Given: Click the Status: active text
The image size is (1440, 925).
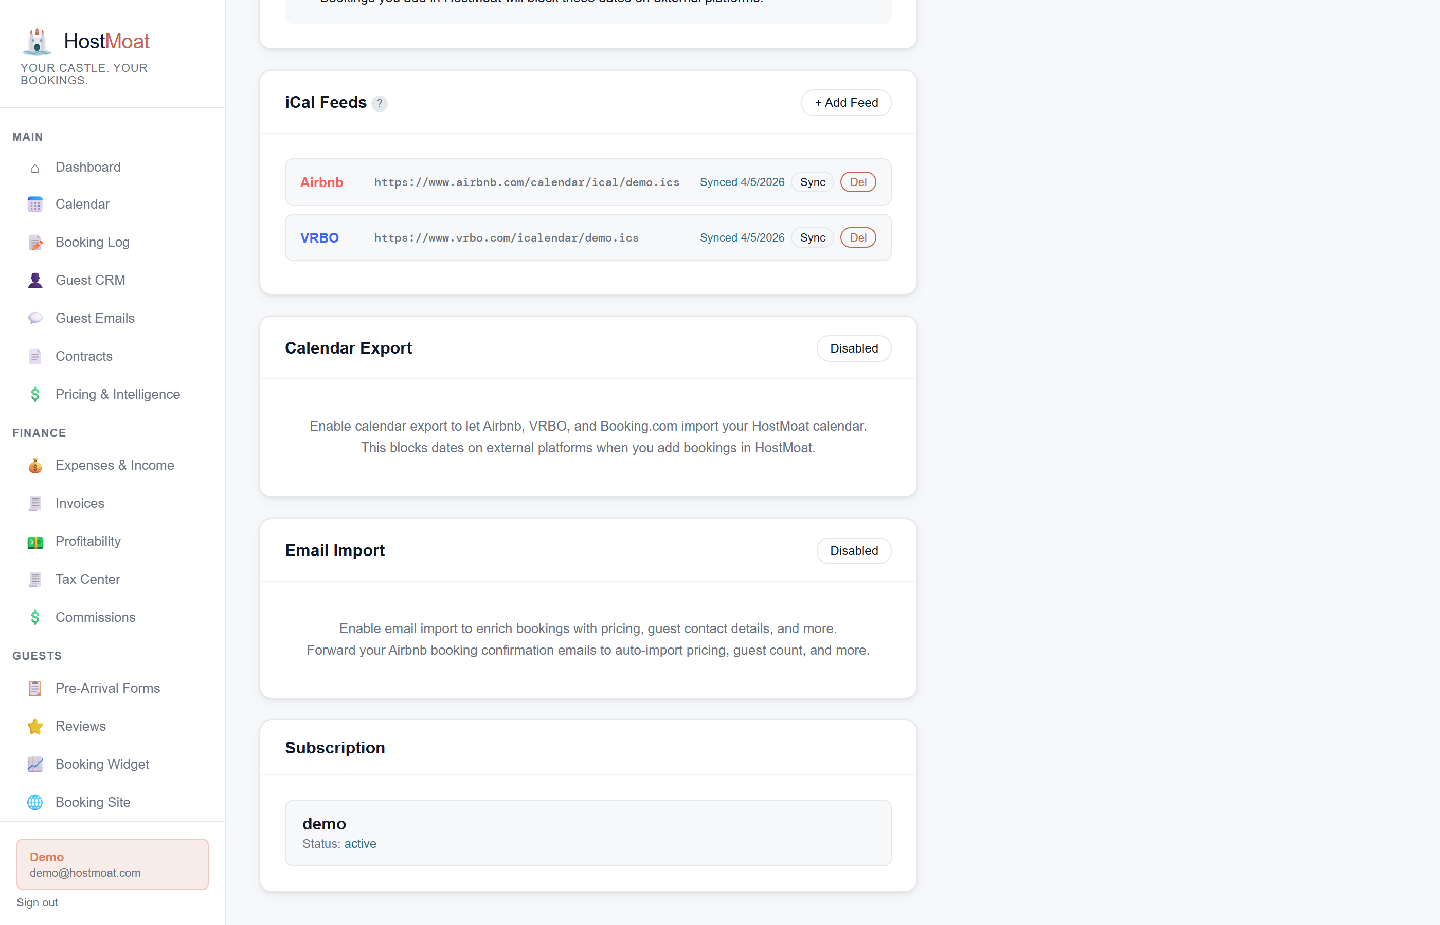Looking at the screenshot, I should point(339,844).
